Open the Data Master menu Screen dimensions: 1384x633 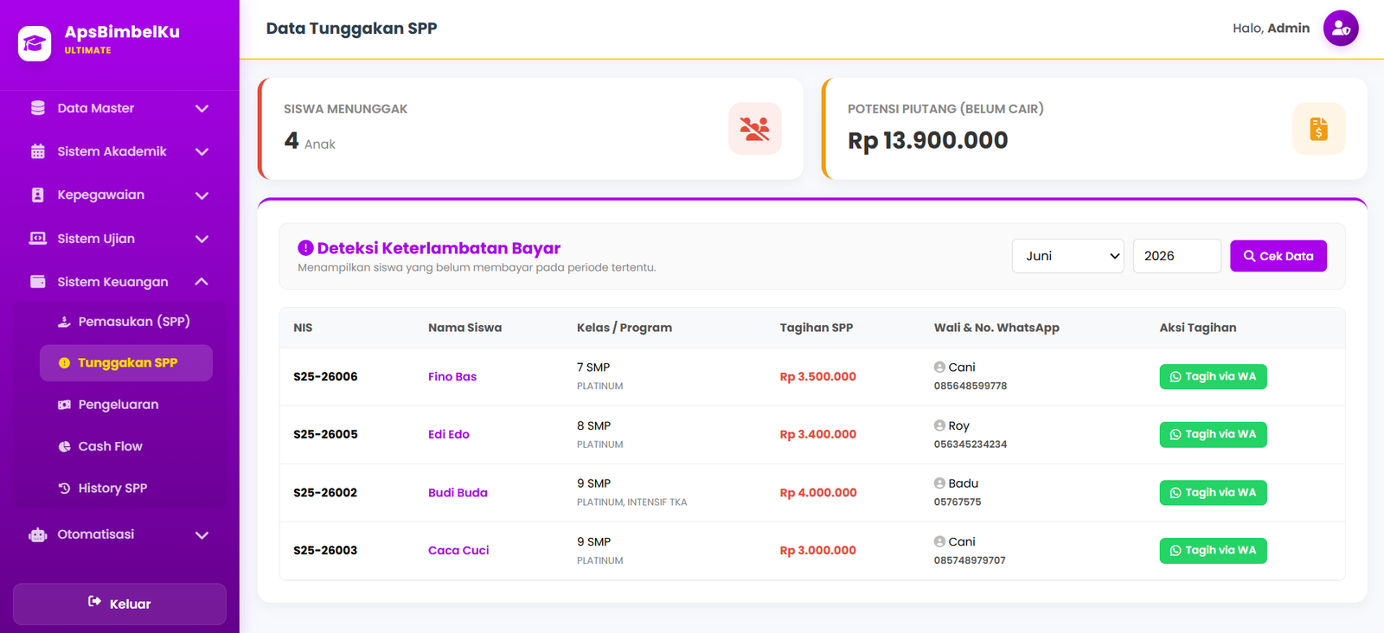click(119, 108)
